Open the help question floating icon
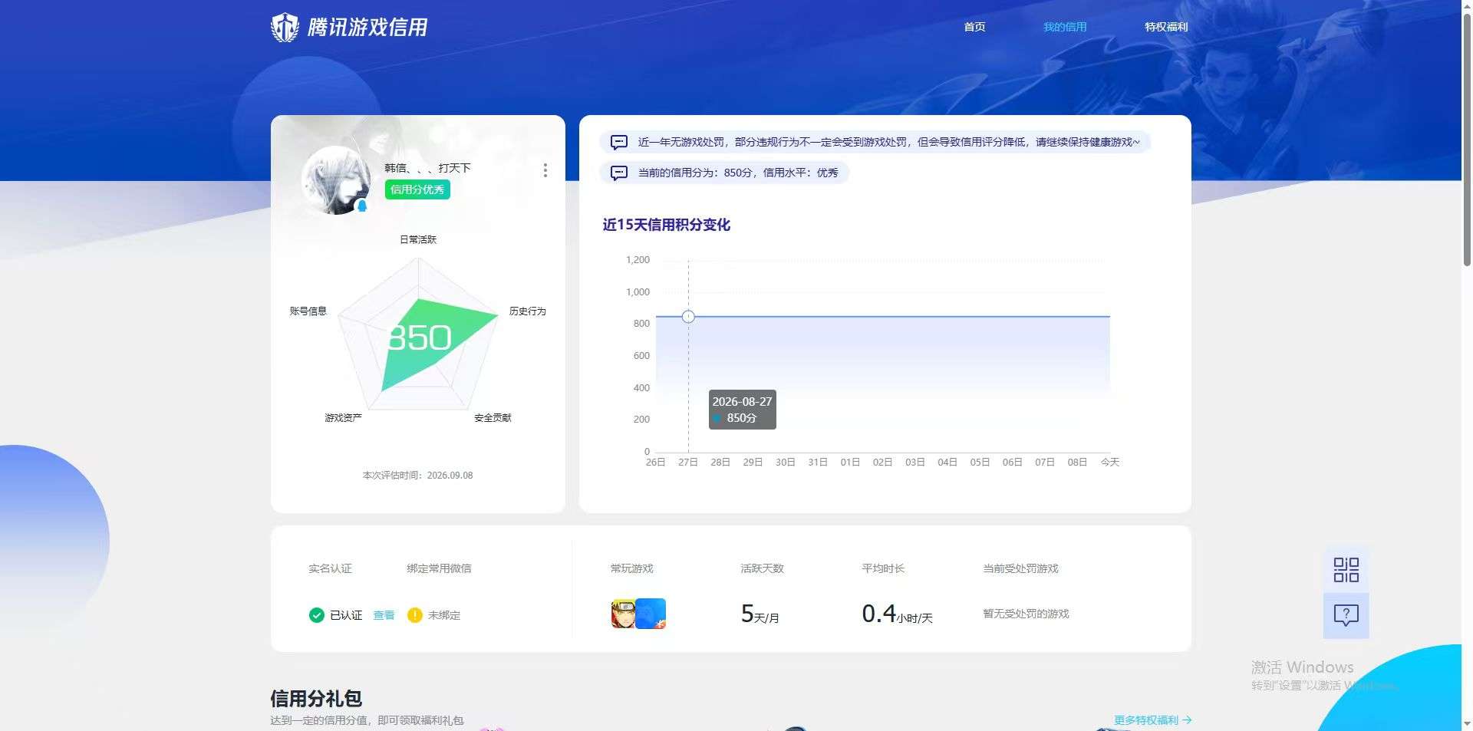The image size is (1473, 731). click(1346, 615)
